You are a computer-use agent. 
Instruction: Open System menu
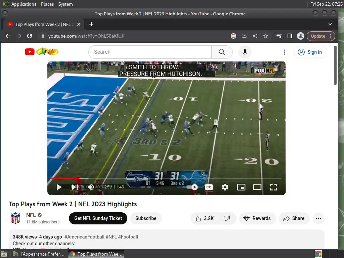pyautogui.click(x=66, y=4)
